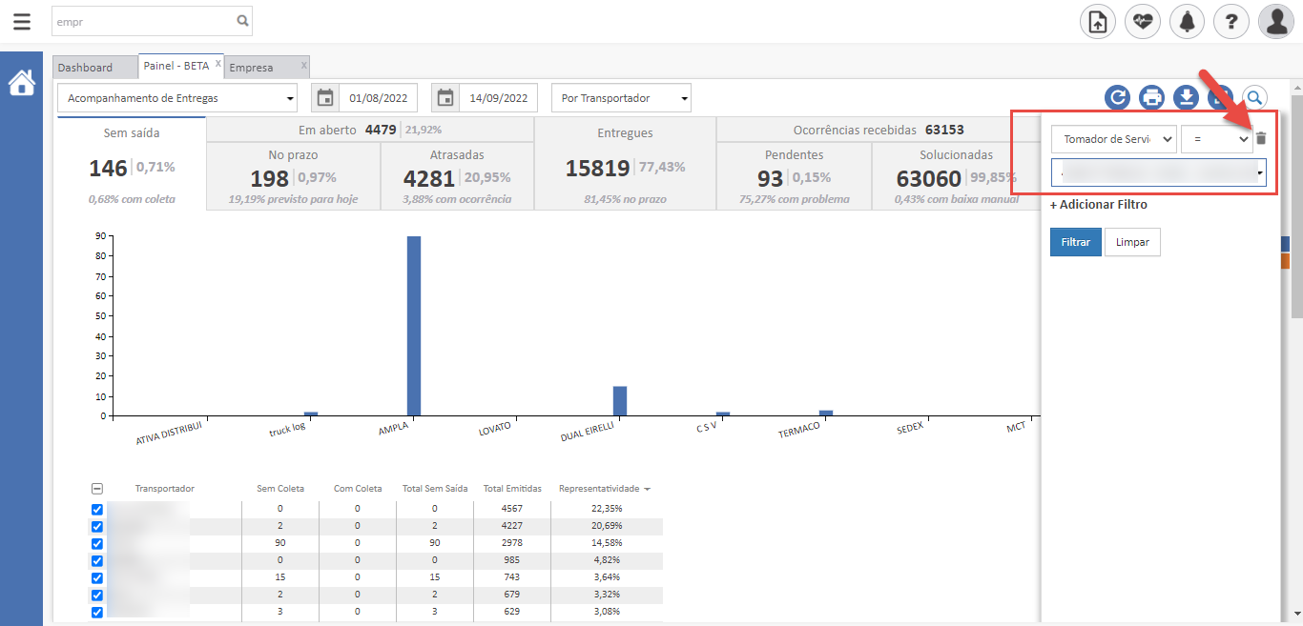Click the refresh icon in the panel toolbar
1303x626 pixels.
pyautogui.click(x=1117, y=97)
